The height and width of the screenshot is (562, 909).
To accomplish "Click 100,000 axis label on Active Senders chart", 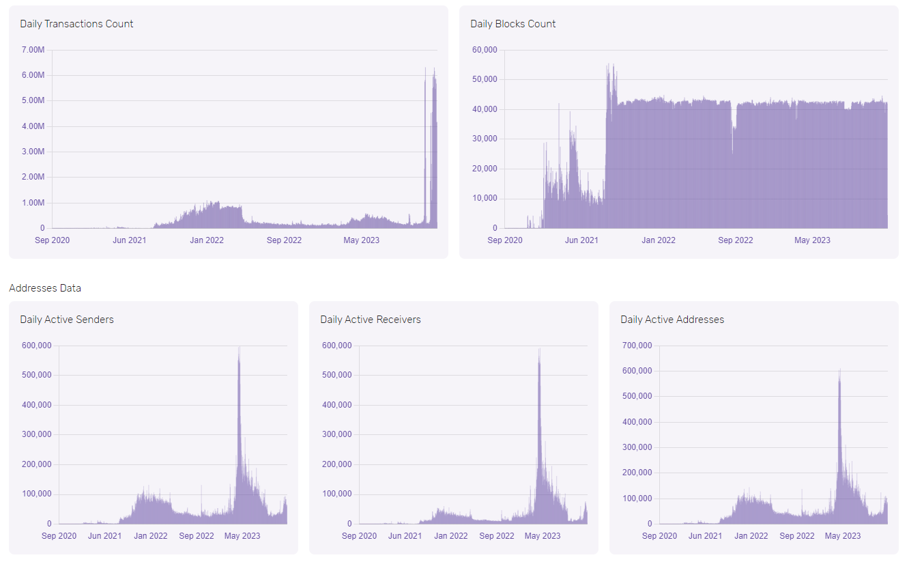I will click(x=36, y=494).
